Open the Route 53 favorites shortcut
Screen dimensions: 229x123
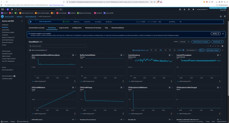pos(4,13)
